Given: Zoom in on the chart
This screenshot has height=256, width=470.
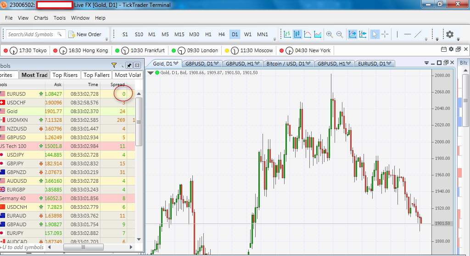Looking at the screenshot, I should point(330,34).
